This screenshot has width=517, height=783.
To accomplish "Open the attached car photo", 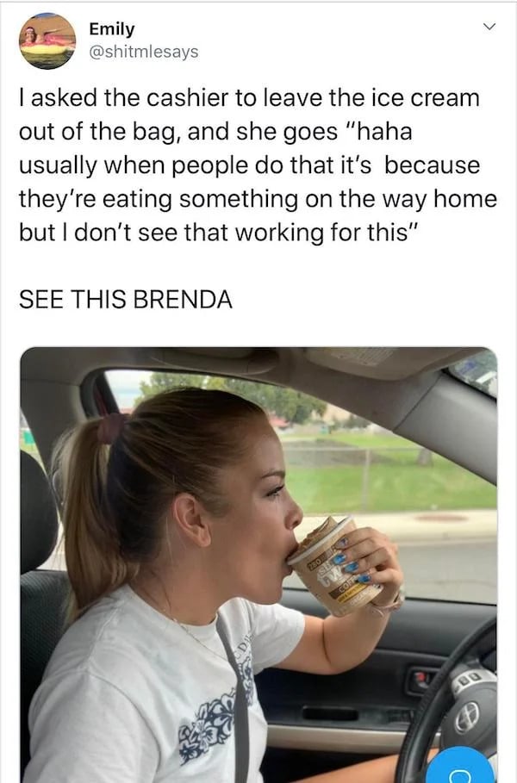I will coord(258,565).
